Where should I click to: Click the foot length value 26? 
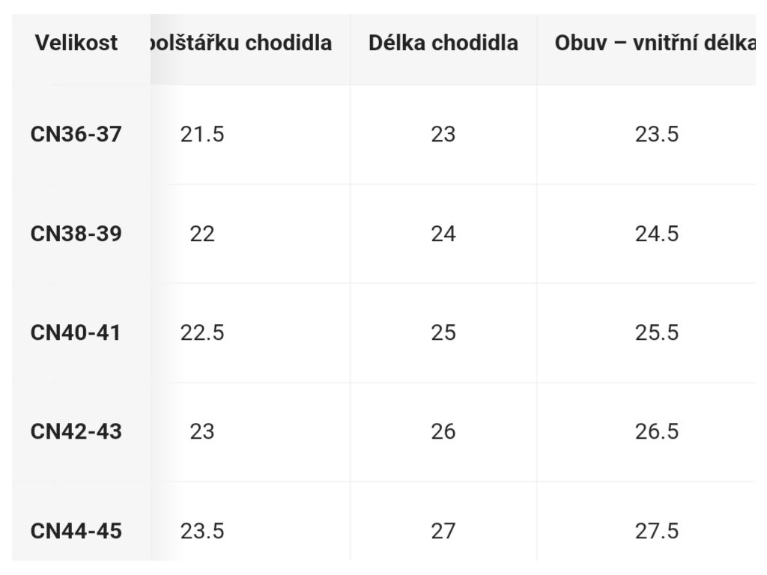pos(443,432)
